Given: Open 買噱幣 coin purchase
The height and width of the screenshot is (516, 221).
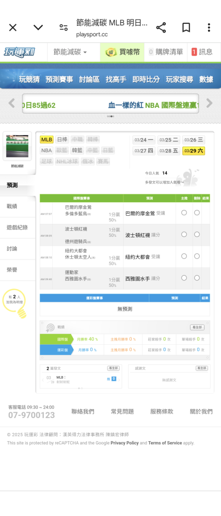Looking at the screenshot, I should click(122, 52).
